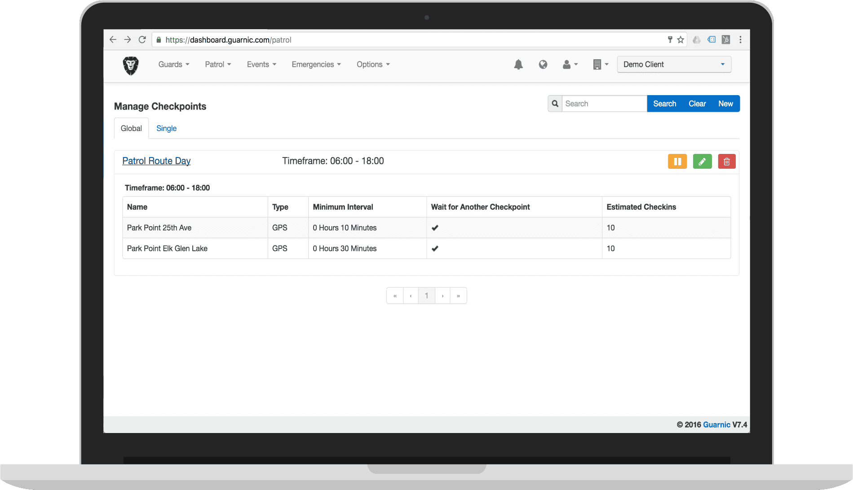This screenshot has height=490, width=853.
Task: Bookmark this page with star icon
Action: 681,40
